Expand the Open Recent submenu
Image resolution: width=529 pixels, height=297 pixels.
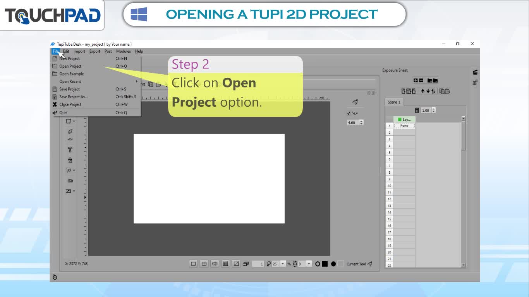tap(96, 82)
